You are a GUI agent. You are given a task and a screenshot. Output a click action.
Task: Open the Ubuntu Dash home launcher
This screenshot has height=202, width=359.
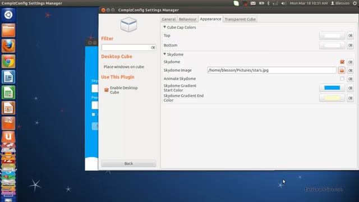(x=8, y=15)
